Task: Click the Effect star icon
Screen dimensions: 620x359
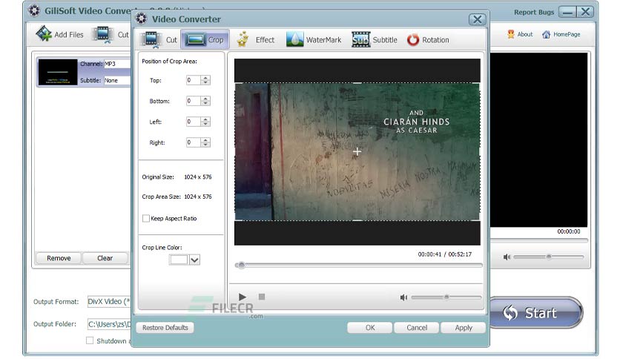Action: pyautogui.click(x=243, y=39)
